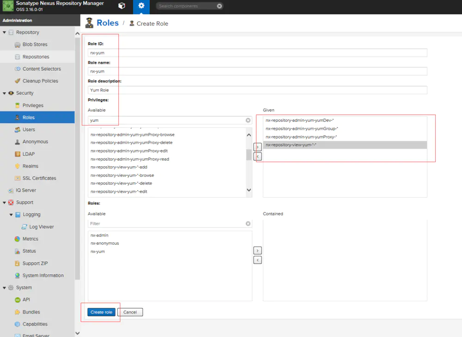
Task: Remove given privilege with left arrow button
Action: 257,156
